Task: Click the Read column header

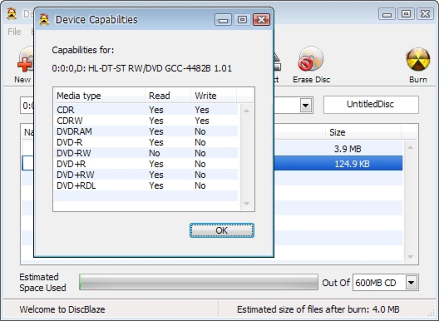Action: [168, 96]
